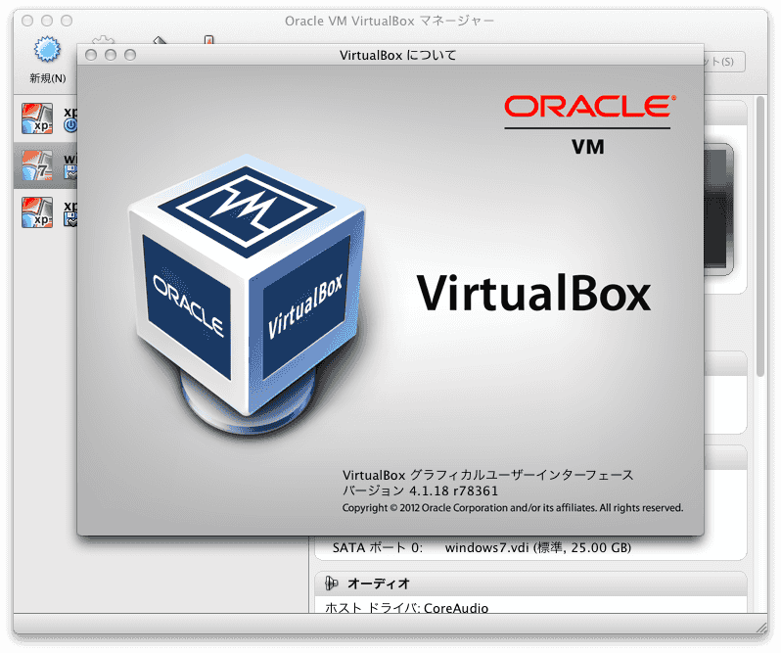Click the red ORACLE logo in the About dialog
This screenshot has height=653, width=781.
tap(590, 106)
